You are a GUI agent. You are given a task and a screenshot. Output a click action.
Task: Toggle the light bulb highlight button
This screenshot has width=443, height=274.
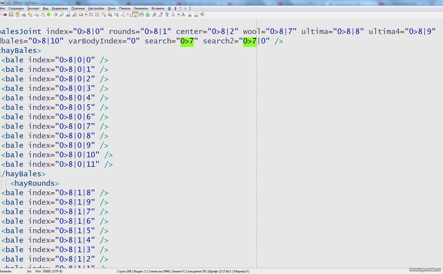coord(135,14)
